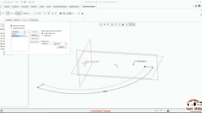Select the Section 1 row in the sections list

tap(20, 34)
